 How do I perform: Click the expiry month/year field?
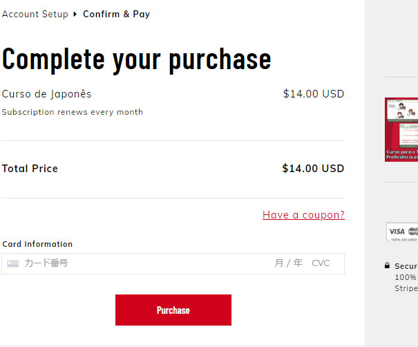288,263
